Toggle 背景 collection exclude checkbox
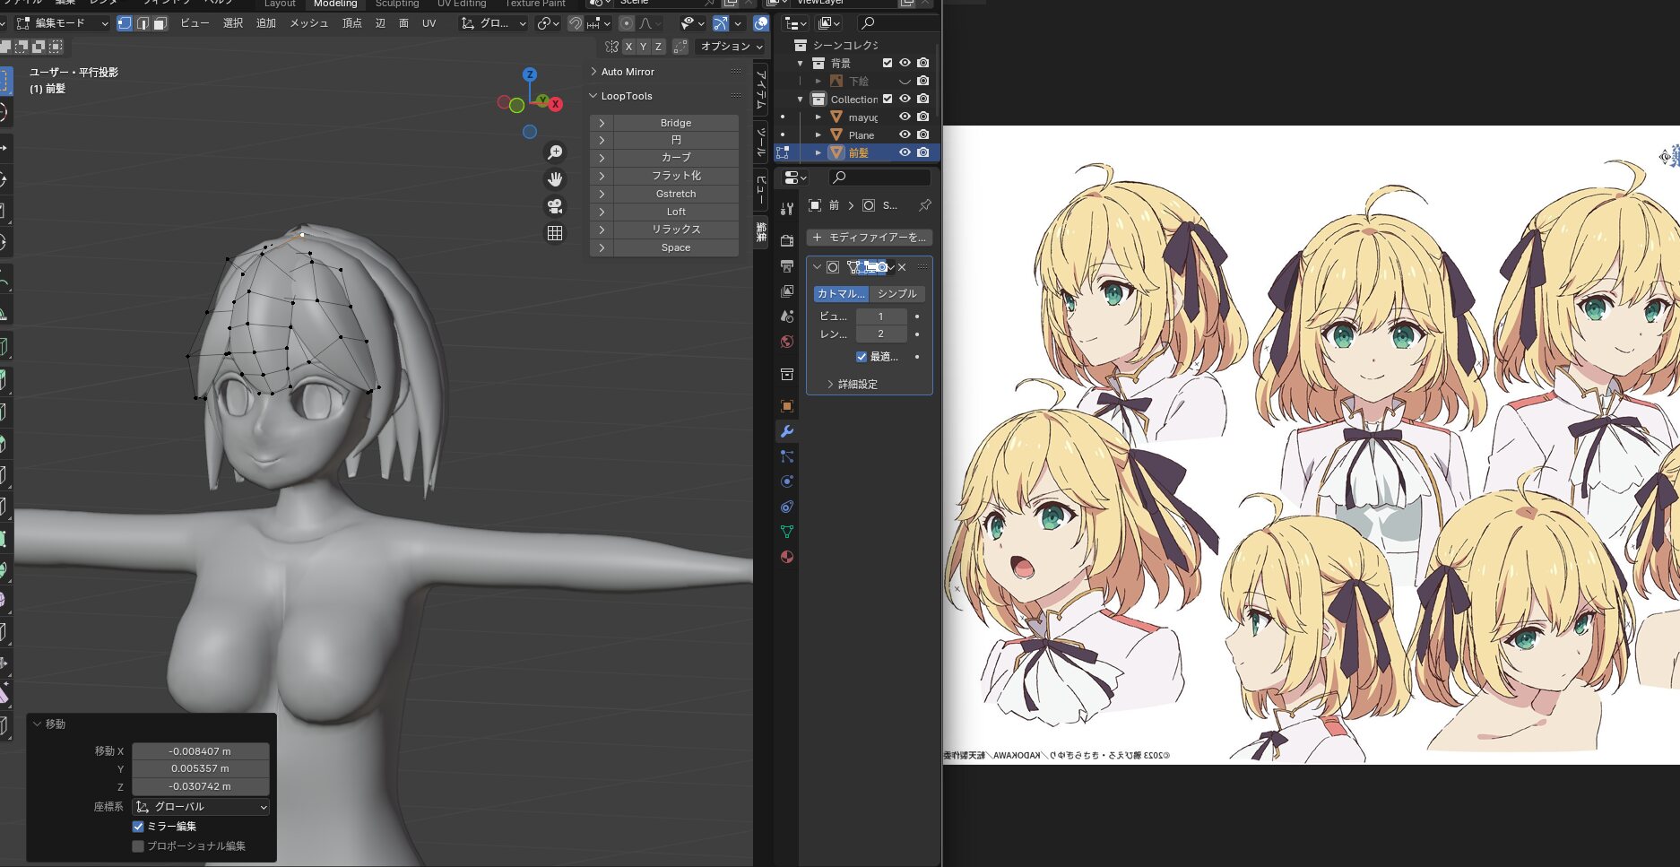 click(888, 63)
